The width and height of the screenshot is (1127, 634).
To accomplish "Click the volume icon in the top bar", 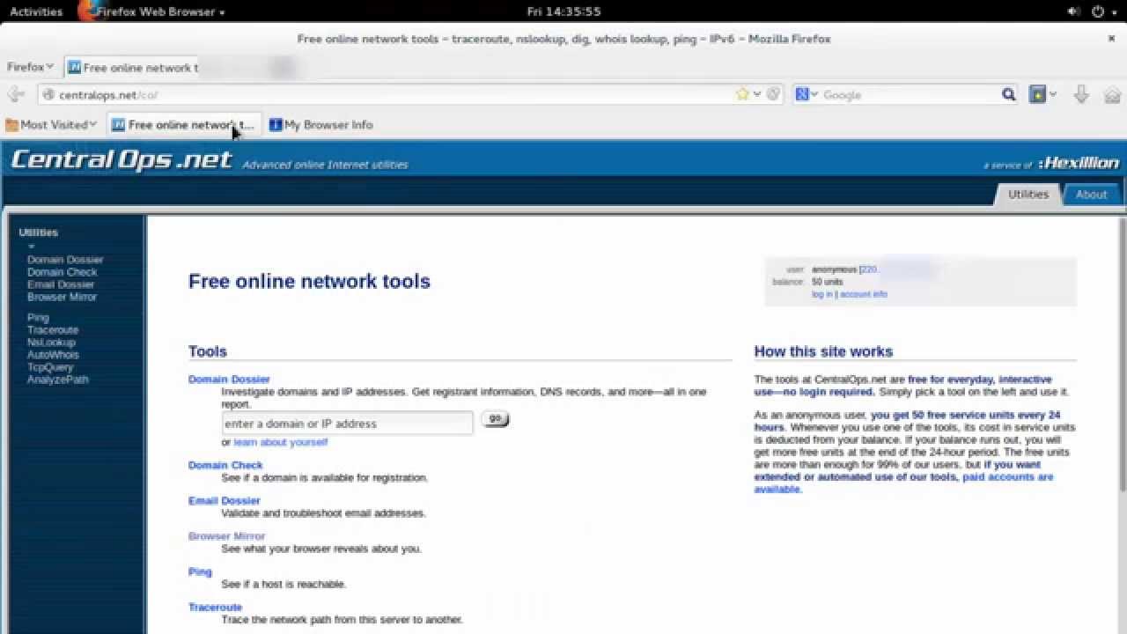I will tap(1073, 11).
